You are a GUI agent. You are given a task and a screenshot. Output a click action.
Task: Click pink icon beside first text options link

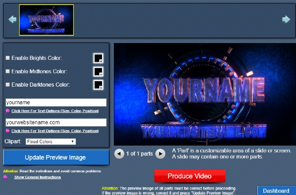[x=8, y=111]
